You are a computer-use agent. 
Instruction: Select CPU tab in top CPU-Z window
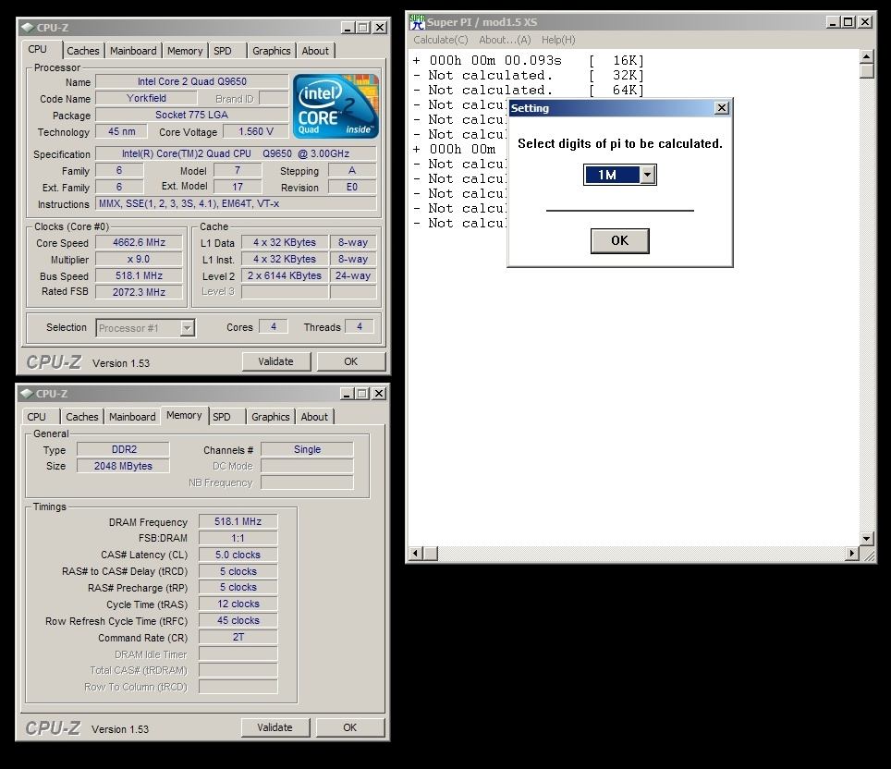38,49
